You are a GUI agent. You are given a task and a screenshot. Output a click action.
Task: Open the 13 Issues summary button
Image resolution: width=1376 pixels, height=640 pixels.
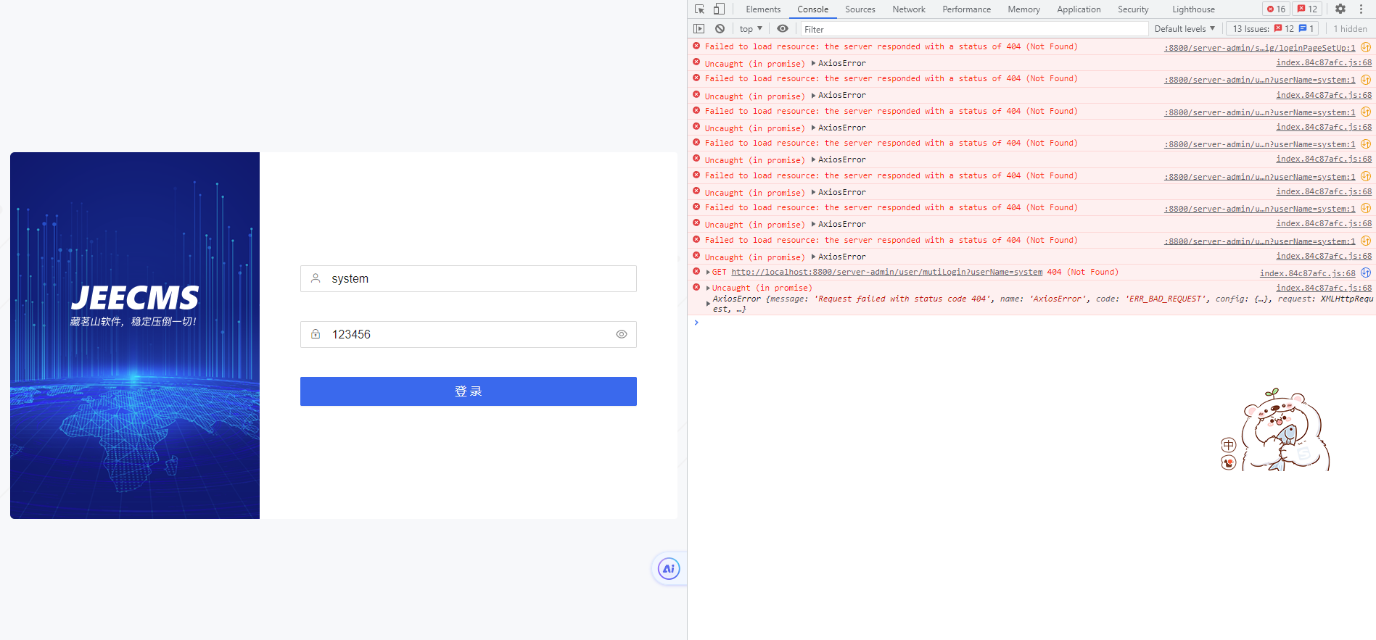[1273, 29]
